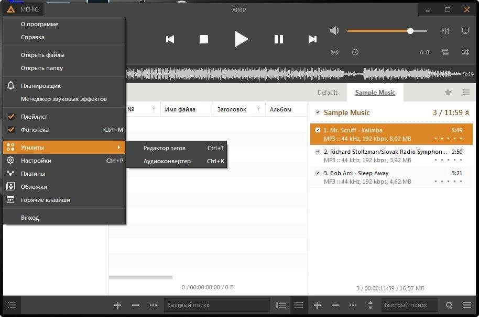Select track 1. Mr. Scruff - Kalimba
Image resolution: width=479 pixels, height=317 pixels.
(x=391, y=134)
